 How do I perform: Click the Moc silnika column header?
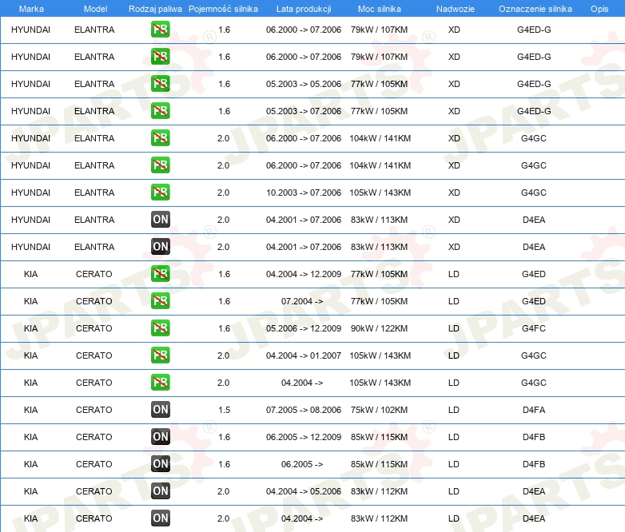coord(379,9)
